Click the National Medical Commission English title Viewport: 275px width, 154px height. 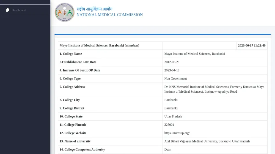point(110,15)
